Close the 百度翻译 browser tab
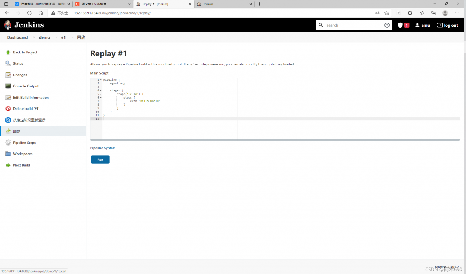The image size is (466, 274). [68, 4]
